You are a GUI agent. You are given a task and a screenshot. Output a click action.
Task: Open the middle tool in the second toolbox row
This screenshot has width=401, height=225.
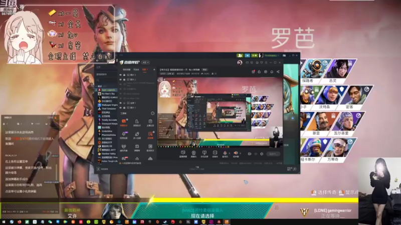[x=137, y=135]
